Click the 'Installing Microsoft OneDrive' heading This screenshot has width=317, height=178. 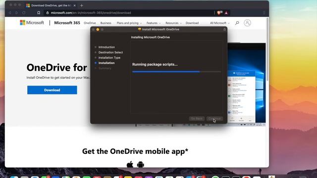(x=151, y=37)
